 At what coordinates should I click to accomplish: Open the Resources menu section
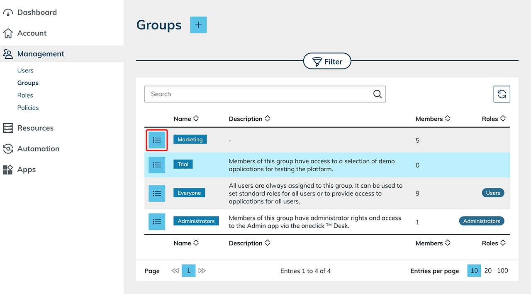pos(35,128)
